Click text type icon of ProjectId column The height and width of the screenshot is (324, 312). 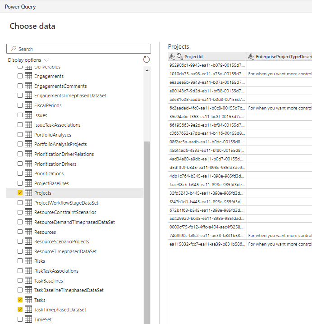pyautogui.click(x=172, y=56)
